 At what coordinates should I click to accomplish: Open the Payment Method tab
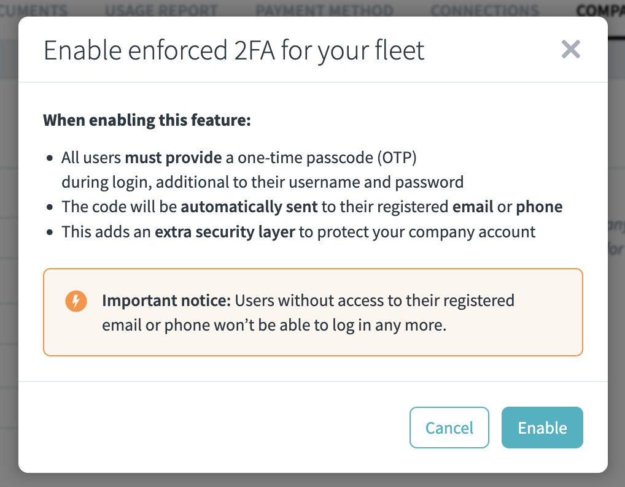[325, 10]
